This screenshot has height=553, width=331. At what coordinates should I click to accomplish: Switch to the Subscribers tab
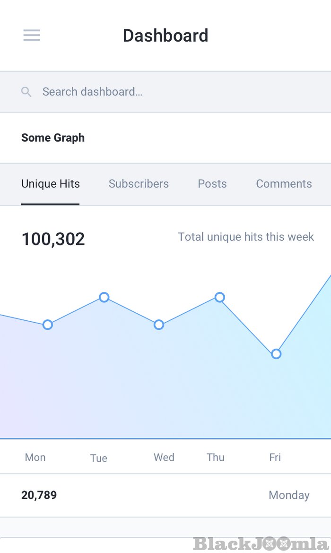point(139,184)
